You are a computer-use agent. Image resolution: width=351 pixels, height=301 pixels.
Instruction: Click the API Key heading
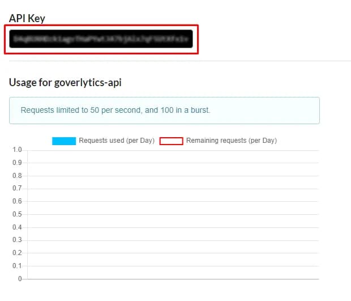tap(27, 18)
